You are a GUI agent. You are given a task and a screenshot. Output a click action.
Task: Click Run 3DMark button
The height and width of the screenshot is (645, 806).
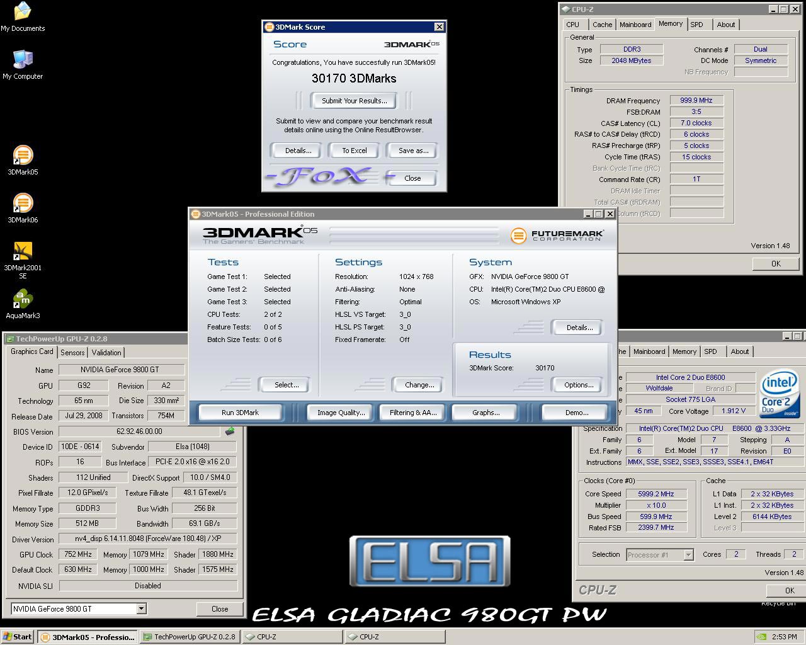(x=240, y=413)
